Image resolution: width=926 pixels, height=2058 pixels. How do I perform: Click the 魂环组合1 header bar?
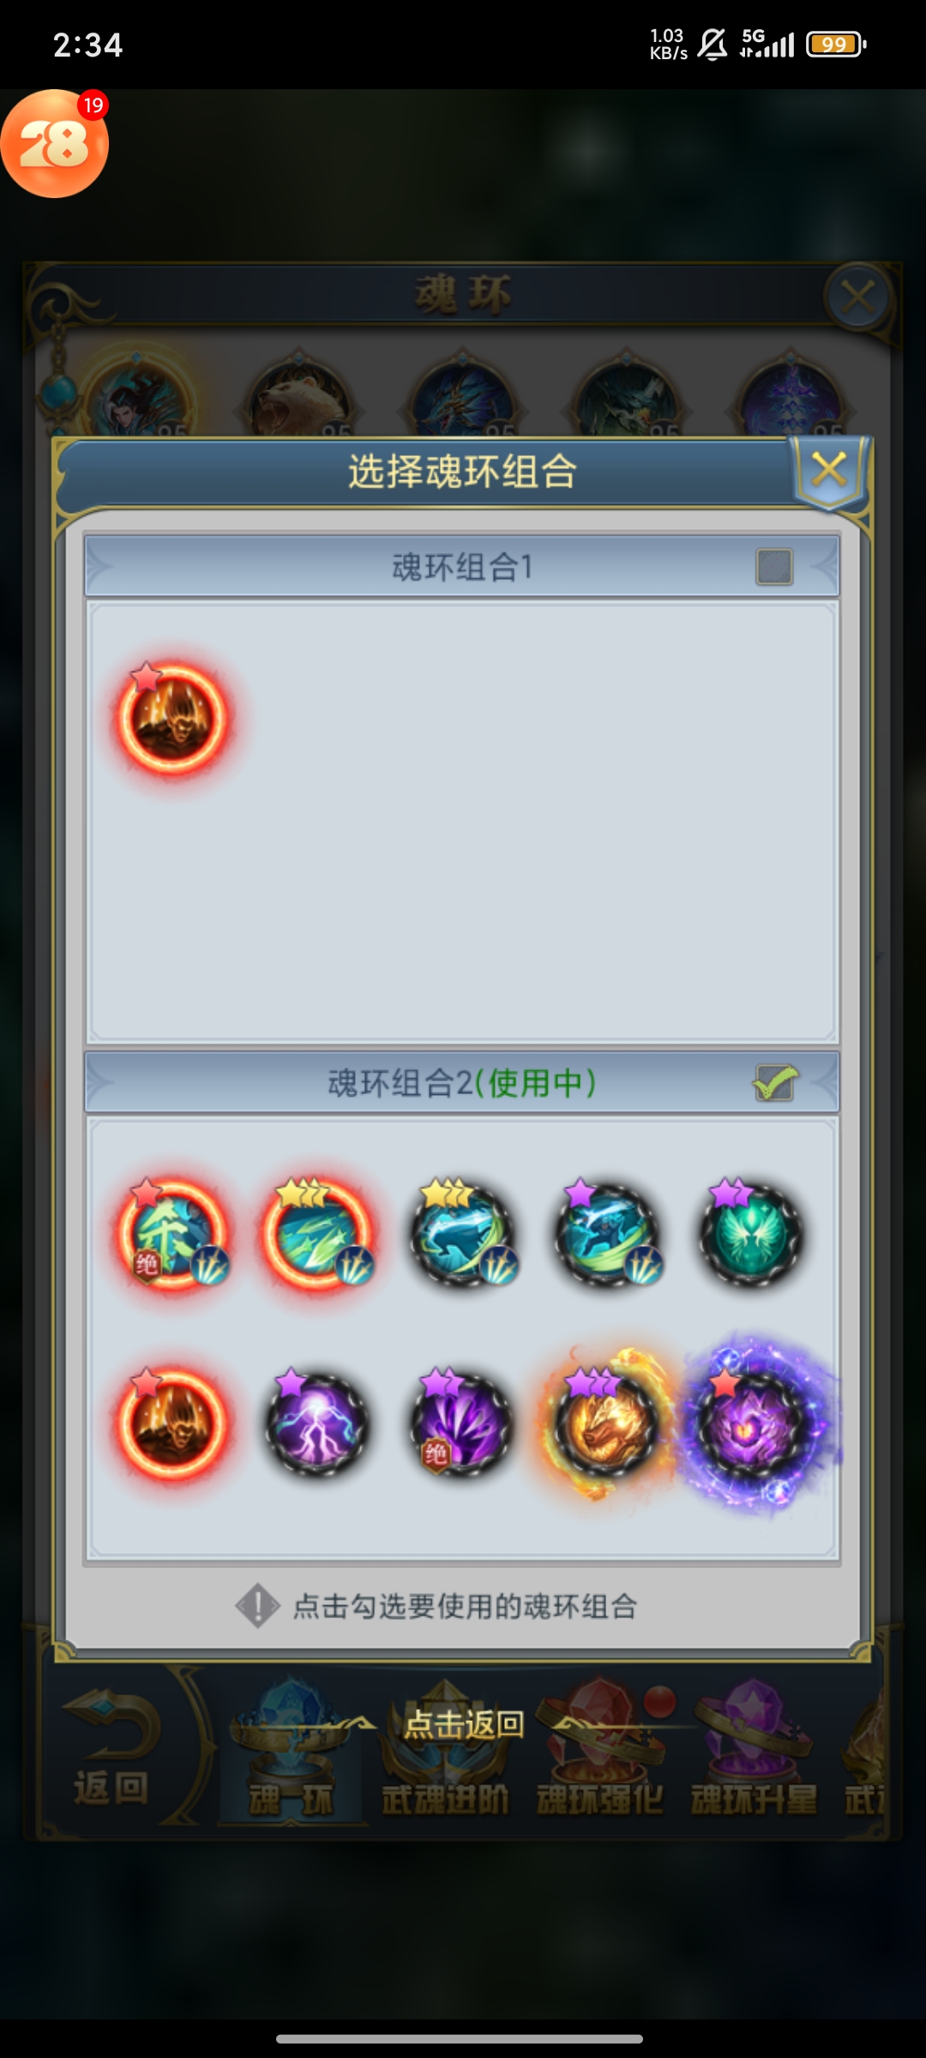point(462,567)
